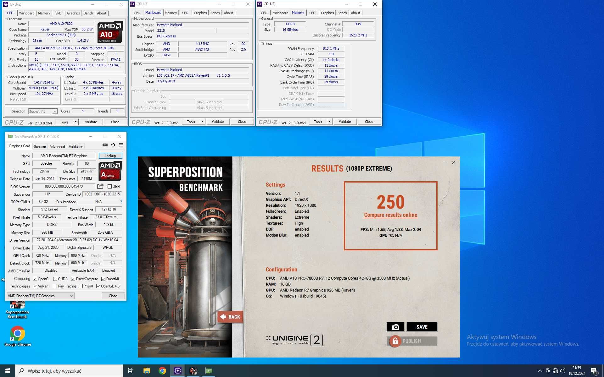
Task: Toggle the PhysX checkbox
Action: pyautogui.click(x=81, y=286)
